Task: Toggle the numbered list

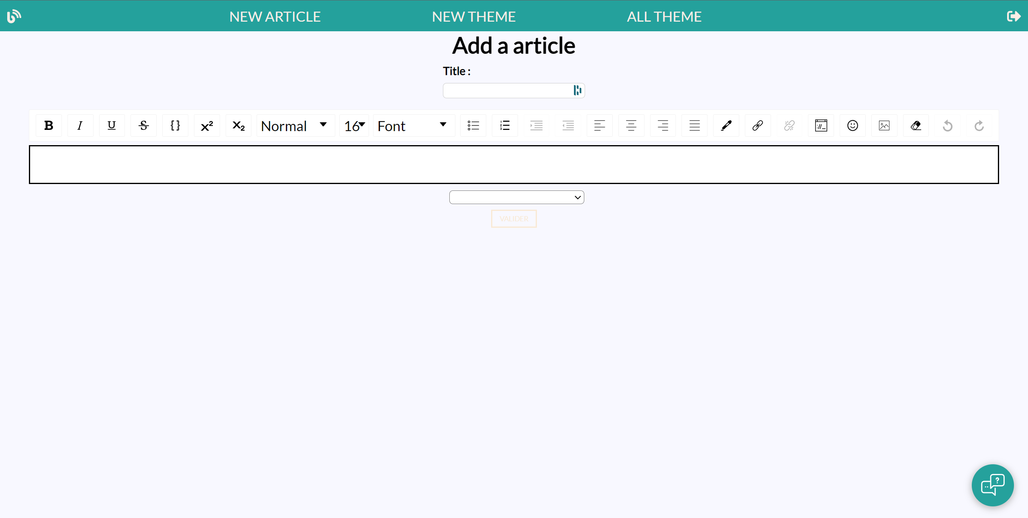Action: [504, 125]
